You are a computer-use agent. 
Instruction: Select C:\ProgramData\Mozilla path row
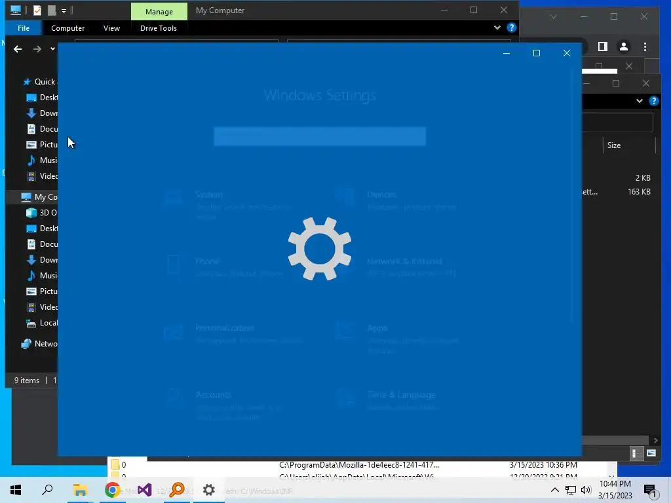tap(359, 465)
